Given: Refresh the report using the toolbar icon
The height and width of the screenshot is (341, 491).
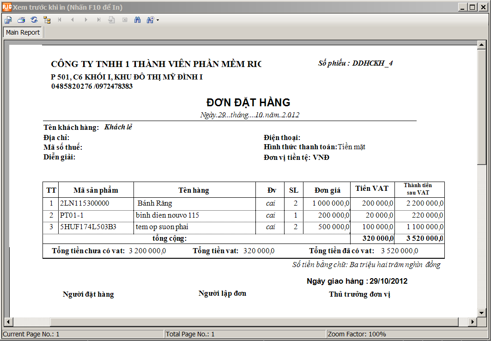Looking at the screenshot, I should [x=34, y=20].
